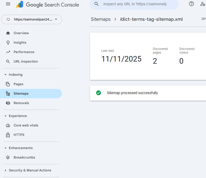The height and width of the screenshot is (178, 206).
Task: Click the HTTPS padlock icon
Action: click(x=8, y=135)
